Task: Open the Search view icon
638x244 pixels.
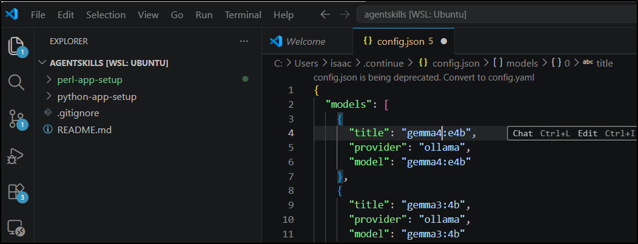Action: (x=16, y=82)
